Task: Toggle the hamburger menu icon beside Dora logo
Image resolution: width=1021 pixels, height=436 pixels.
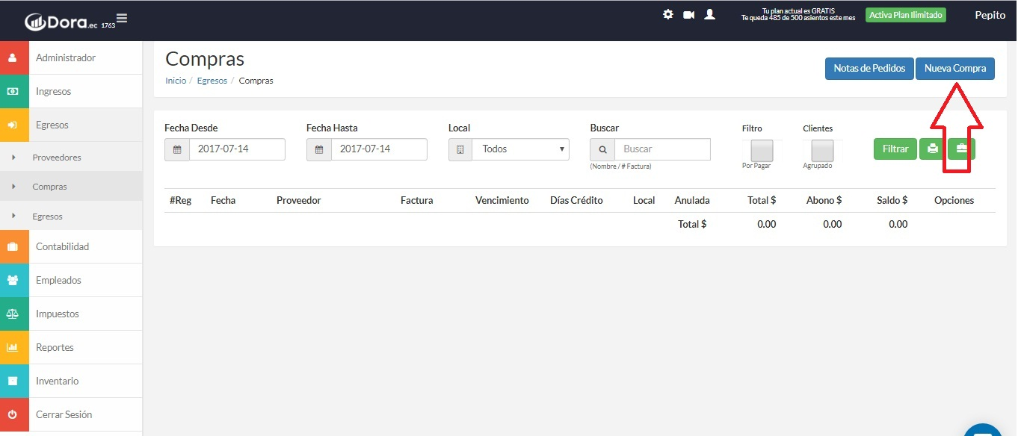Action: pos(122,18)
